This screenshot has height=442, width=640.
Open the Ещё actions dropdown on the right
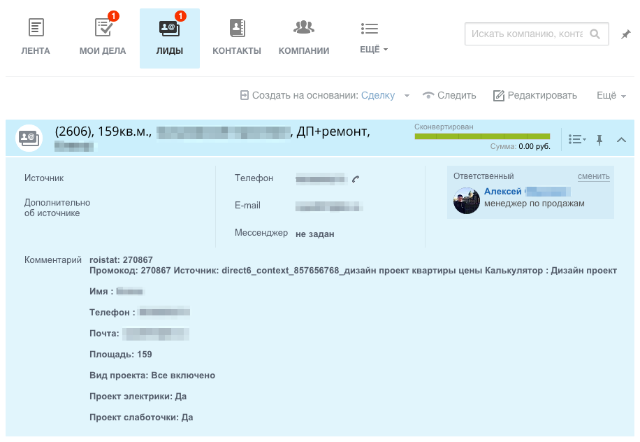pos(611,96)
